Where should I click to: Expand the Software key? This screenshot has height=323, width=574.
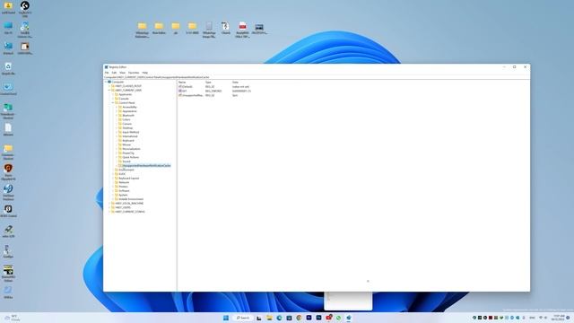coord(113,191)
